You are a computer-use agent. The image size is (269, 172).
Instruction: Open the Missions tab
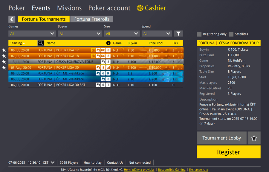tap(69, 8)
